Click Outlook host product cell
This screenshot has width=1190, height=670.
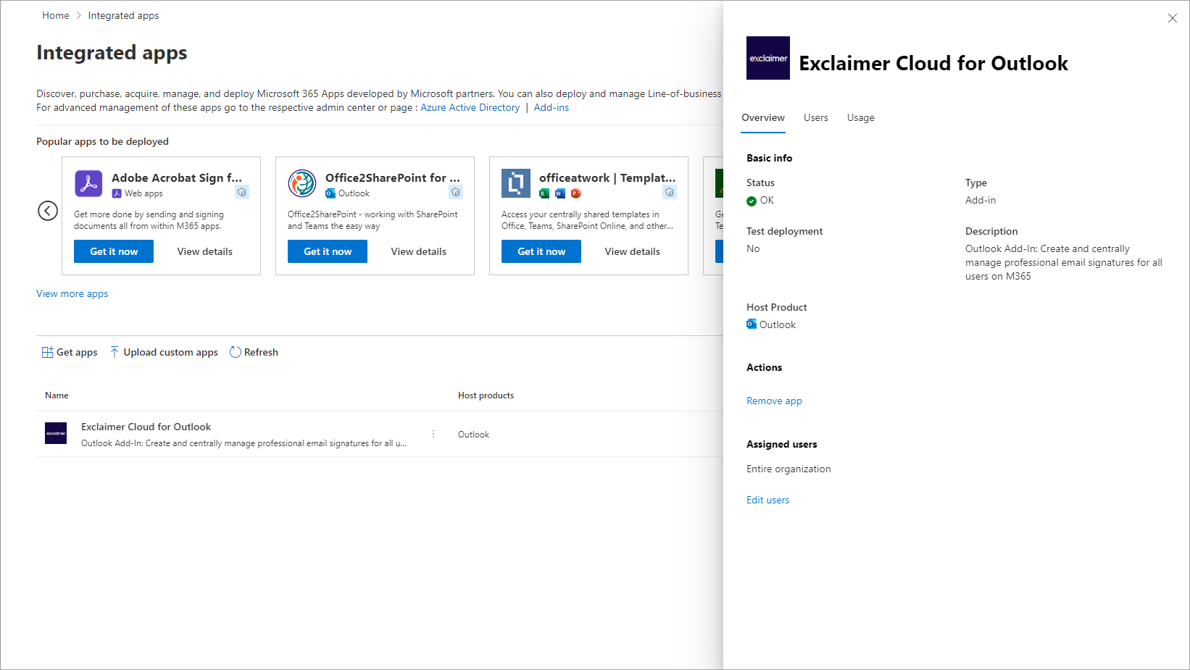coord(473,435)
